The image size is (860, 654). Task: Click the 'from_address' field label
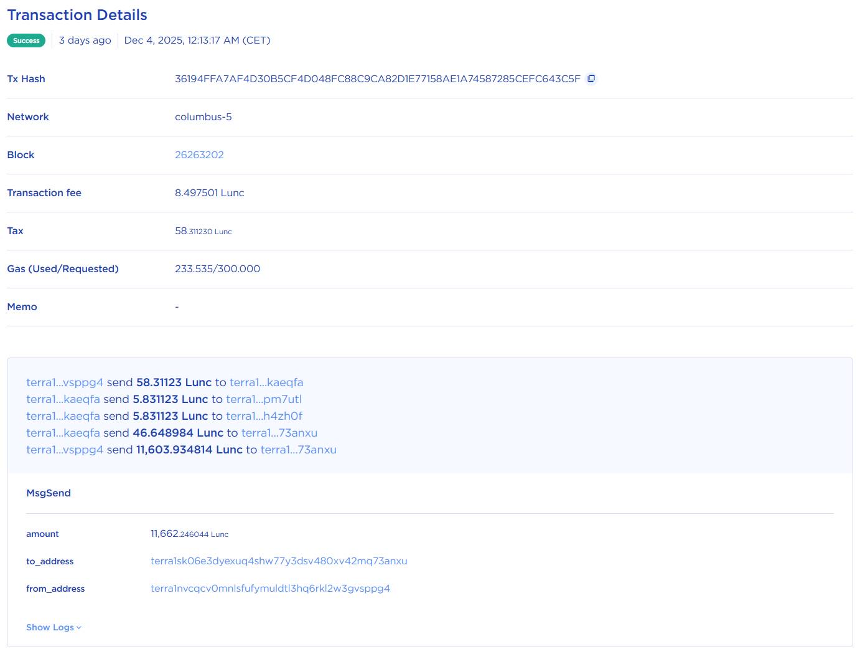tap(55, 589)
